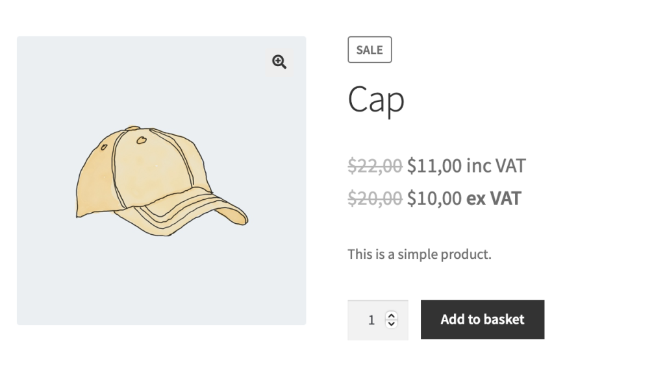The width and height of the screenshot is (665, 375).
Task: Click the top button of the cap illustration
Action: point(132,128)
